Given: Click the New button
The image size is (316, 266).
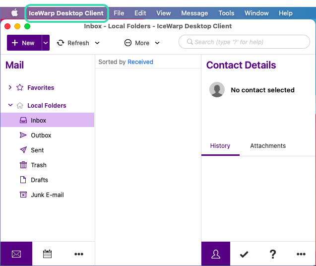Looking at the screenshot, I should [24, 43].
